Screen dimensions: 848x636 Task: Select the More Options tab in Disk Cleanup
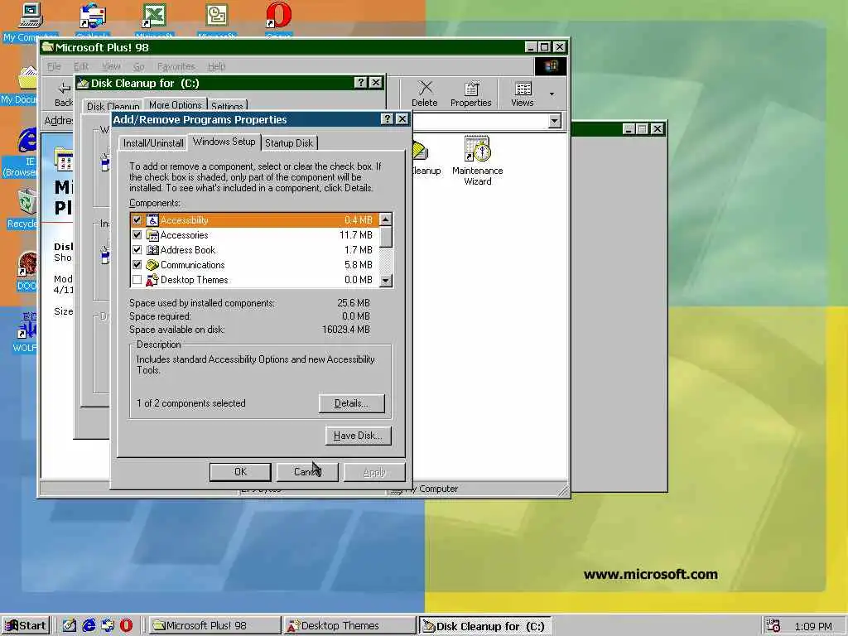coord(176,105)
